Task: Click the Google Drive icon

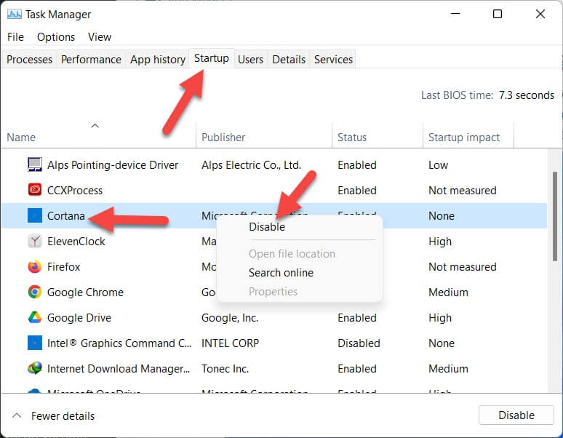Action: (x=34, y=318)
